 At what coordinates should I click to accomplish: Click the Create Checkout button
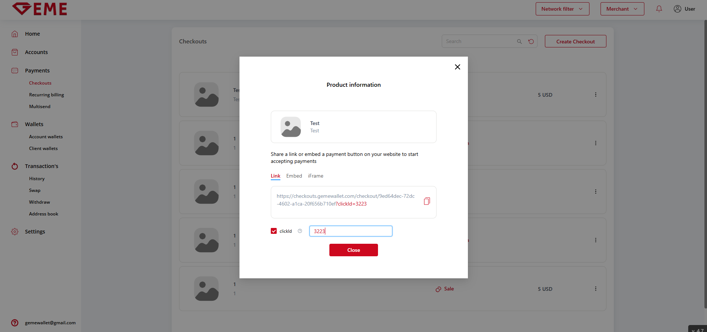[x=575, y=42]
